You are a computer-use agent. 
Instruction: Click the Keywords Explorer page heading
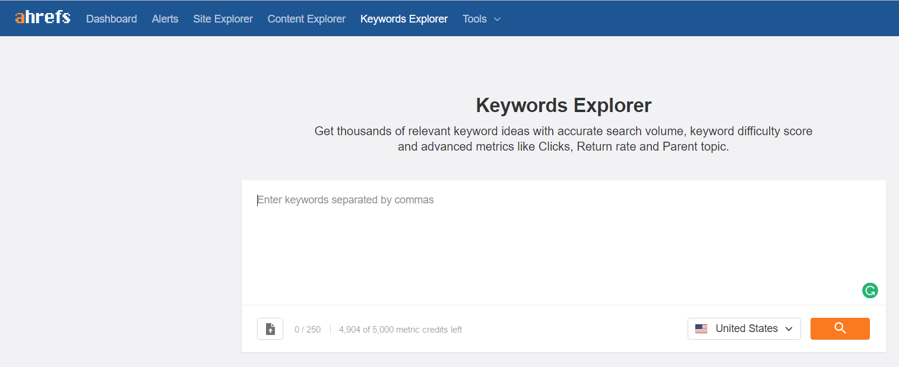coord(564,106)
